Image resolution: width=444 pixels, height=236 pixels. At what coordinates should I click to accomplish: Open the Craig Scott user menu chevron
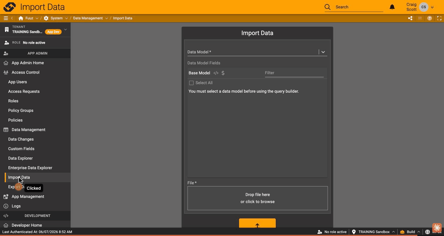point(432,7)
